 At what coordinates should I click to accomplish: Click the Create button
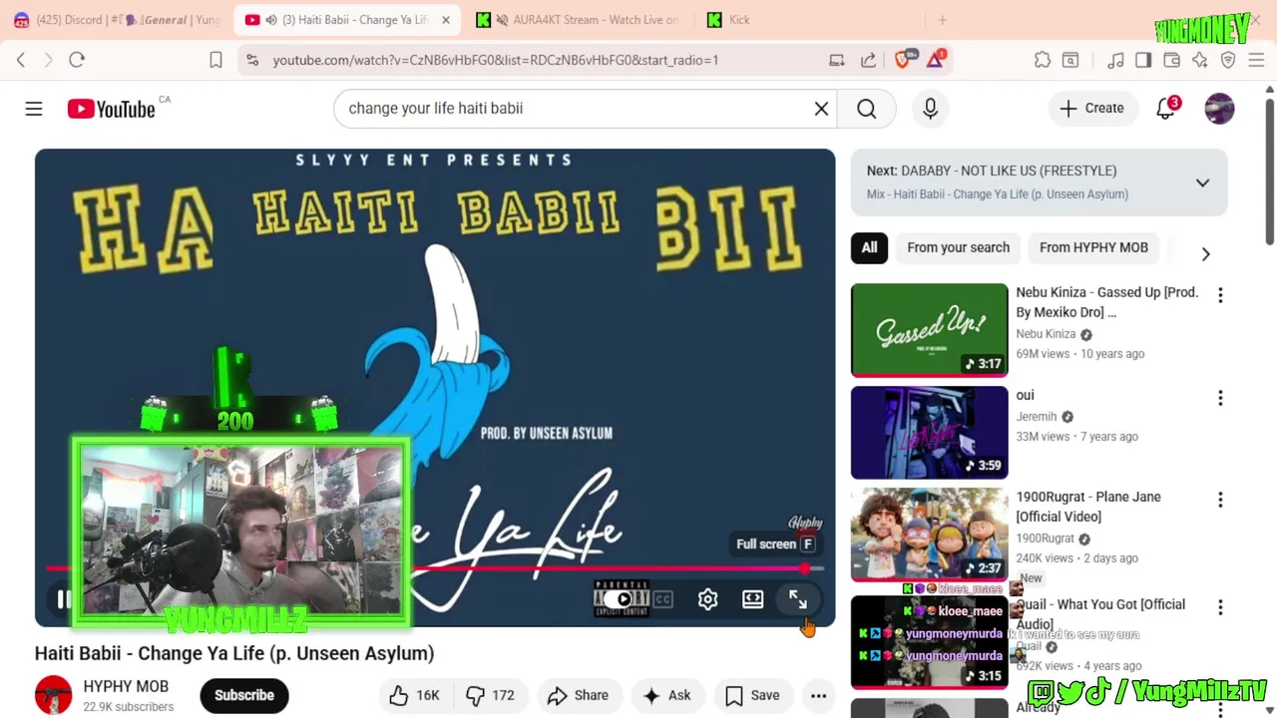pos(1091,108)
